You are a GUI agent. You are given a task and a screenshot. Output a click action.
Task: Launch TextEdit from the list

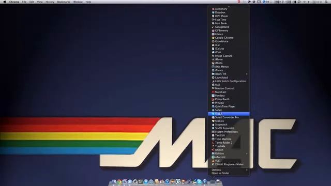click(x=229, y=135)
